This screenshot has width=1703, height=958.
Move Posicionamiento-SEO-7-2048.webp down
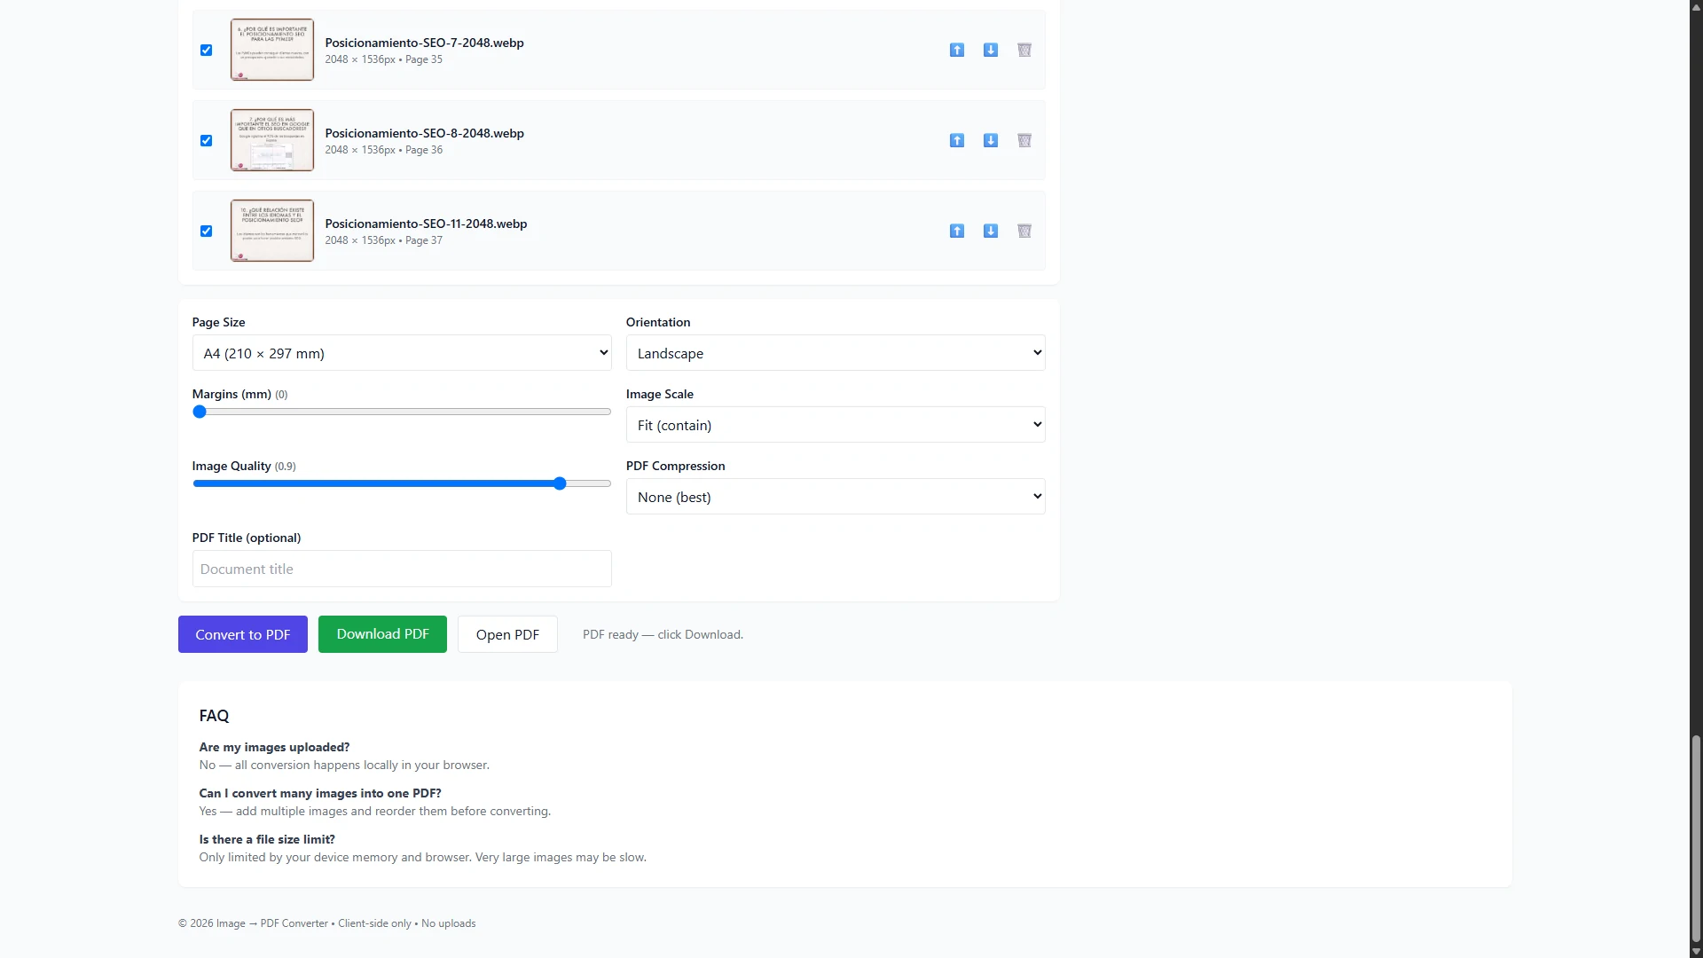tap(990, 51)
